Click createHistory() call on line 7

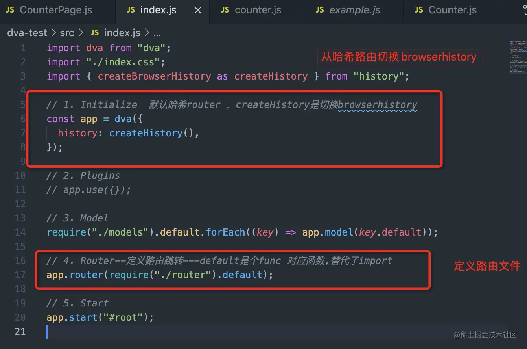[x=151, y=133]
